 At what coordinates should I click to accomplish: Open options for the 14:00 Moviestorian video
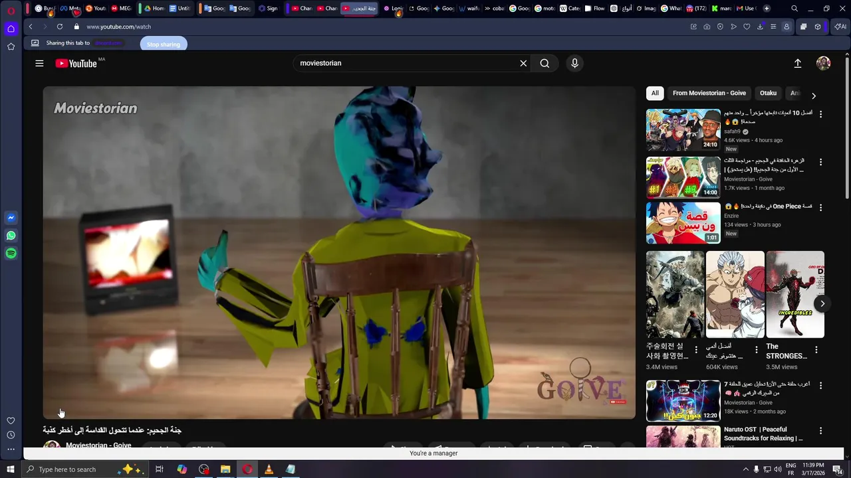tap(820, 162)
